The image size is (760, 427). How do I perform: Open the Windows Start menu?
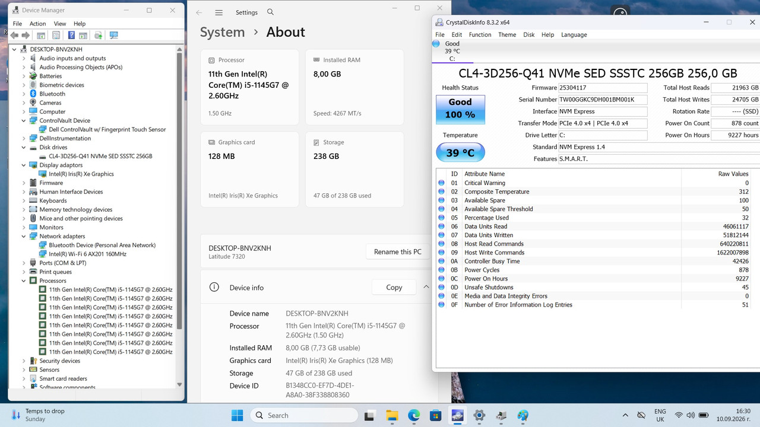click(x=237, y=415)
